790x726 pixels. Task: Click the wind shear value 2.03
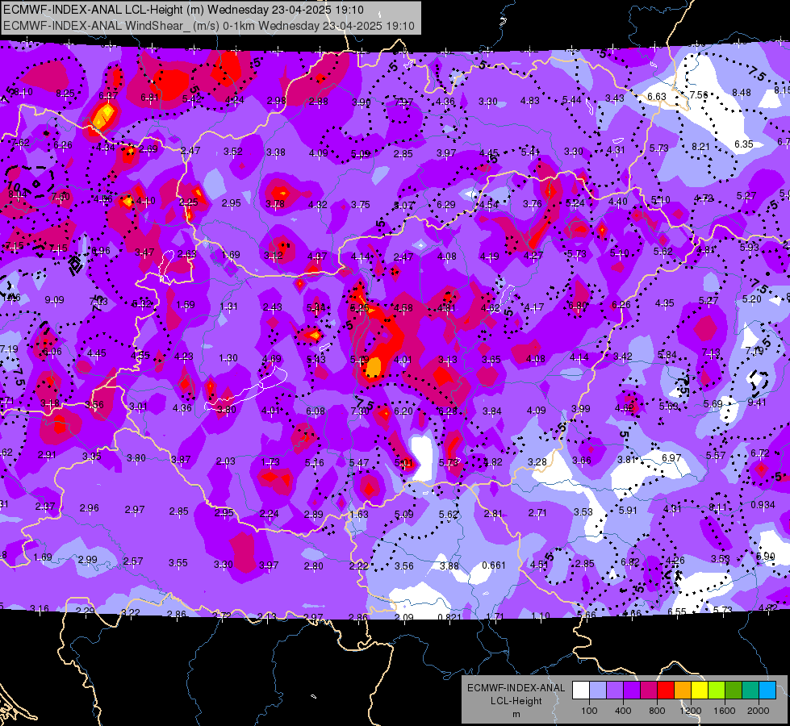point(225,461)
